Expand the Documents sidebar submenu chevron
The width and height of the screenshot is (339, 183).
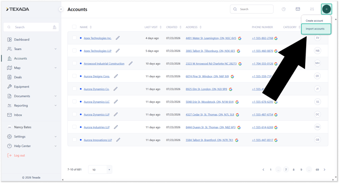[56, 96]
